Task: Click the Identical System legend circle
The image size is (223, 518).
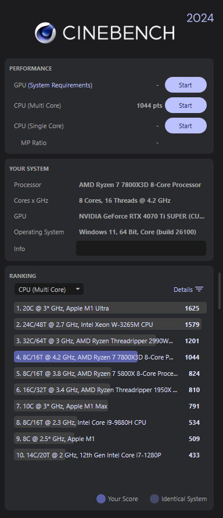Action: pos(154,499)
